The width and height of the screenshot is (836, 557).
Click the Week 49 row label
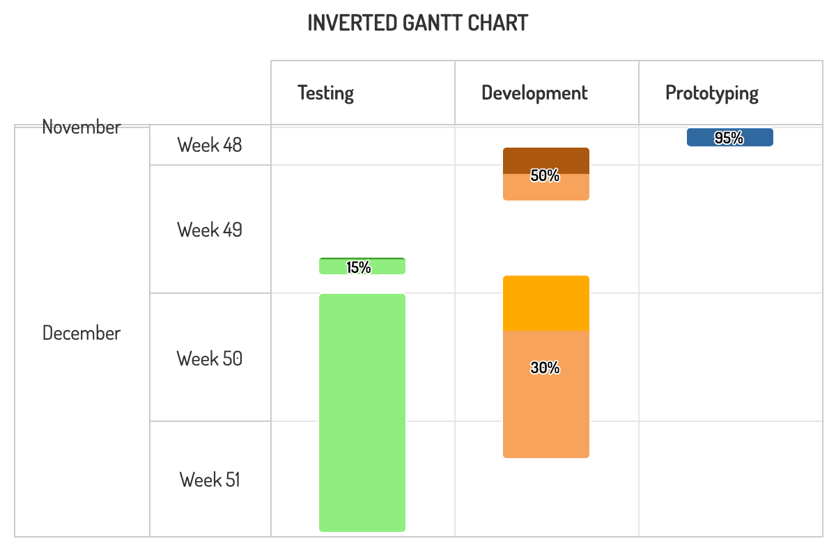[210, 230]
